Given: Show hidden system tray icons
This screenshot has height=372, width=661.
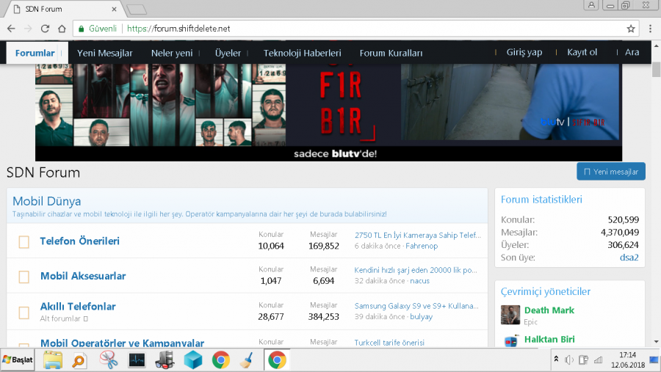Looking at the screenshot, I should (557, 360).
